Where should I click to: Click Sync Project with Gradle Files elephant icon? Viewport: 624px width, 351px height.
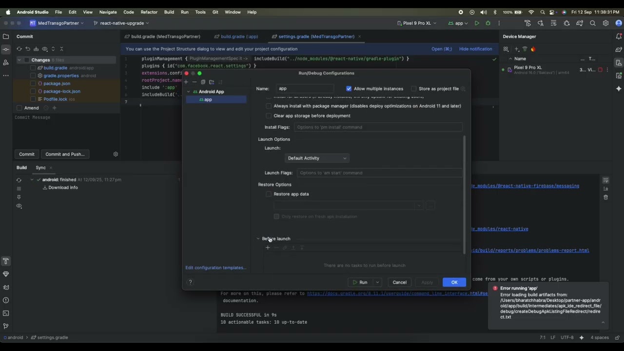580,23
